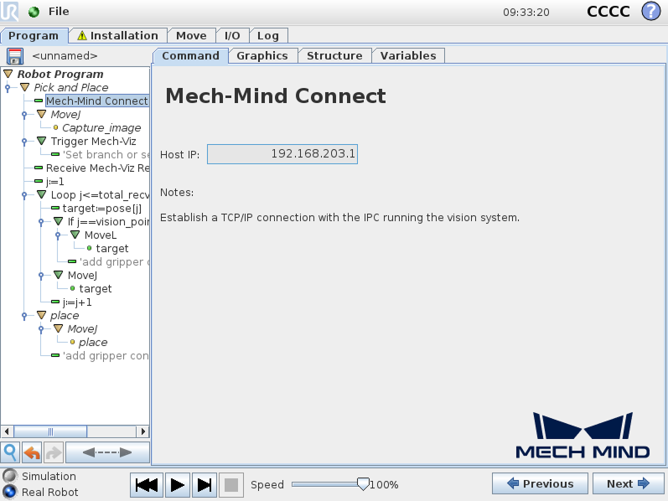Switch to the Move tab

click(x=191, y=36)
